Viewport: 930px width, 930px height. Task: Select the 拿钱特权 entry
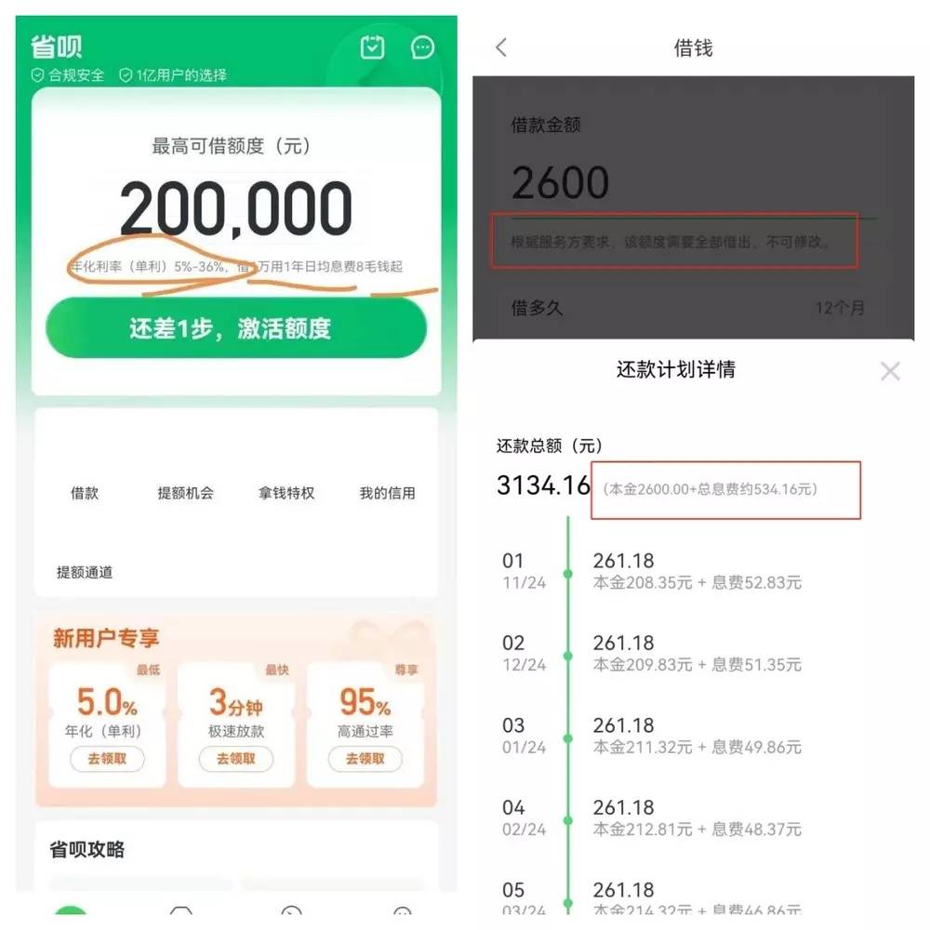(286, 493)
